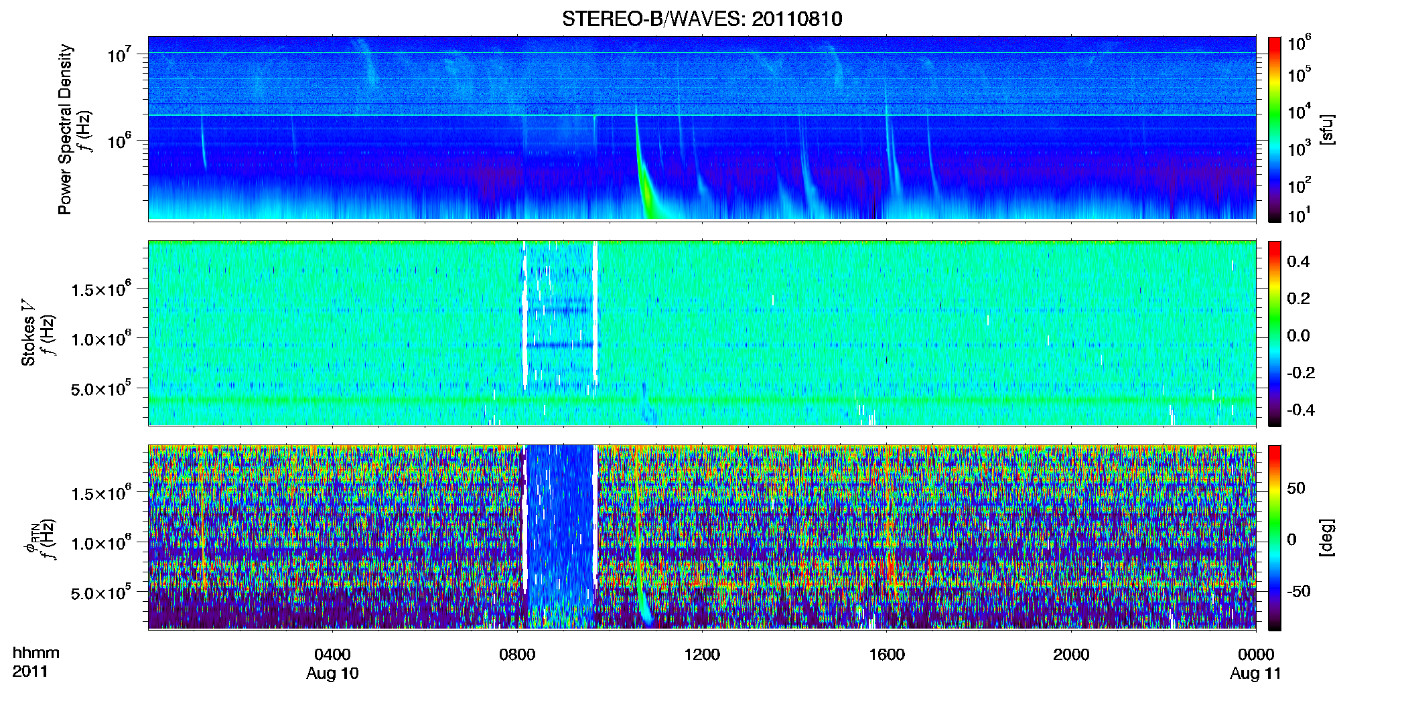Click the power spectral density colorbar
Screen dimensions: 1404x723
(1275, 129)
